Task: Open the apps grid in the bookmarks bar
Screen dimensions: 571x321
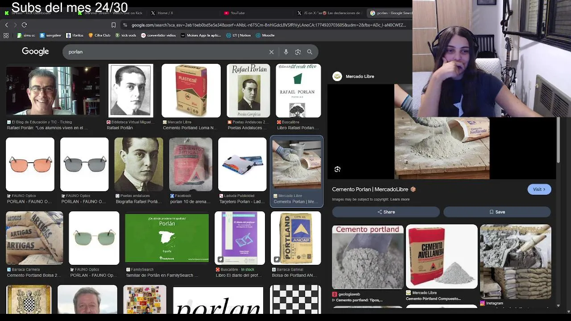Action: 6,35
